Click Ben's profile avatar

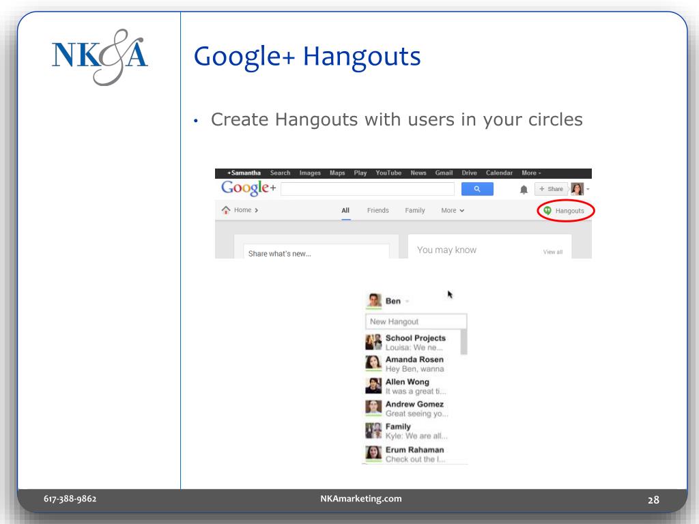(373, 301)
